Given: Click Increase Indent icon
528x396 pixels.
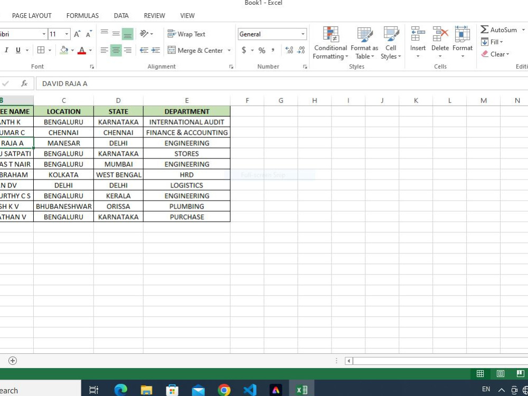Looking at the screenshot, I should coord(156,50).
